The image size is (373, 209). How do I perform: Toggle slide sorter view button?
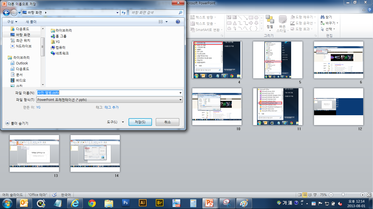pyautogui.click(x=305, y=195)
